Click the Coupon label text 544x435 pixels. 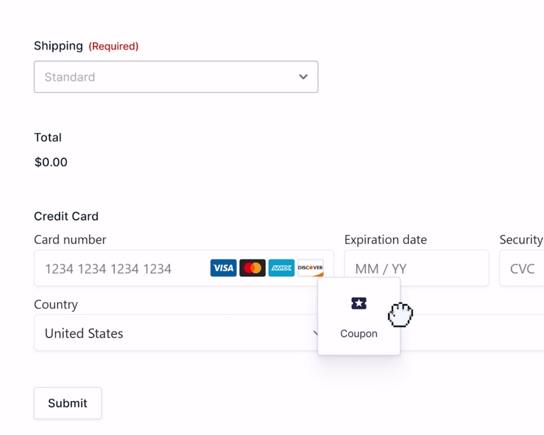coord(359,334)
